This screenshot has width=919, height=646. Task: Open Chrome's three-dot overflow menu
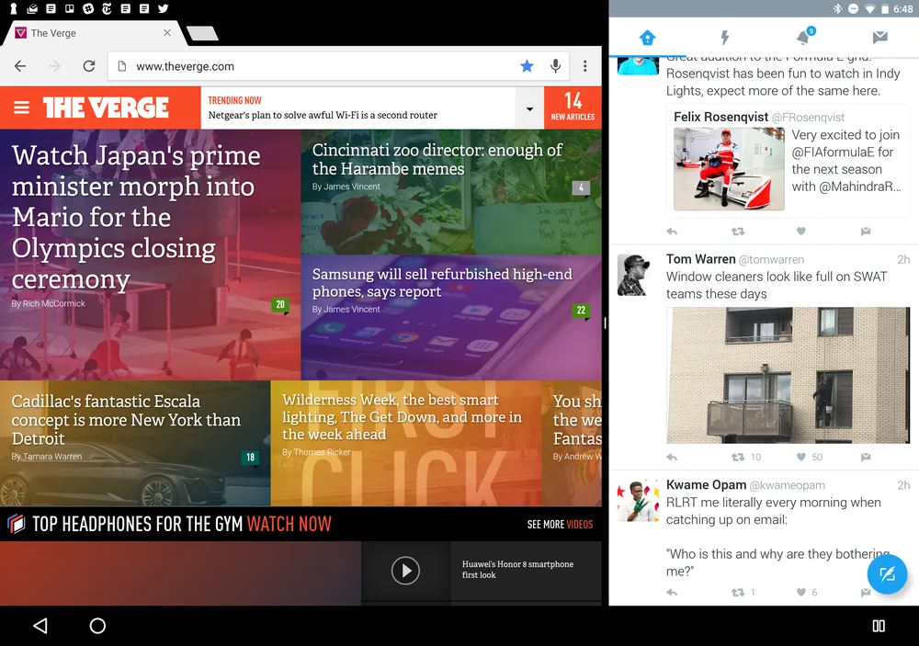point(584,66)
